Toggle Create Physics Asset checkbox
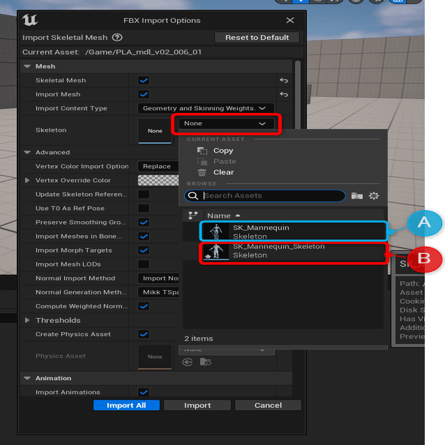This screenshot has height=445, width=445. (x=144, y=334)
